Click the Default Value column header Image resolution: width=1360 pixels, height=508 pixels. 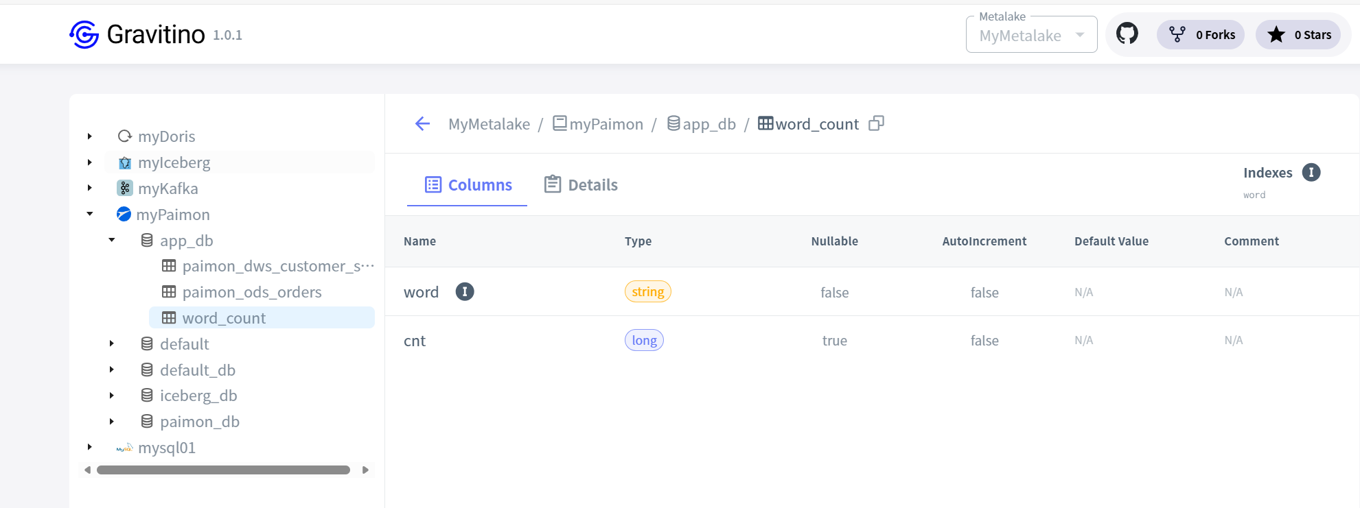1111,241
